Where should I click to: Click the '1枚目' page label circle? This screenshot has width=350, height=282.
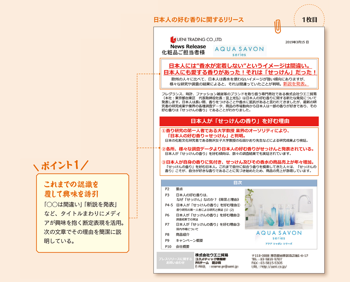pos(309,19)
